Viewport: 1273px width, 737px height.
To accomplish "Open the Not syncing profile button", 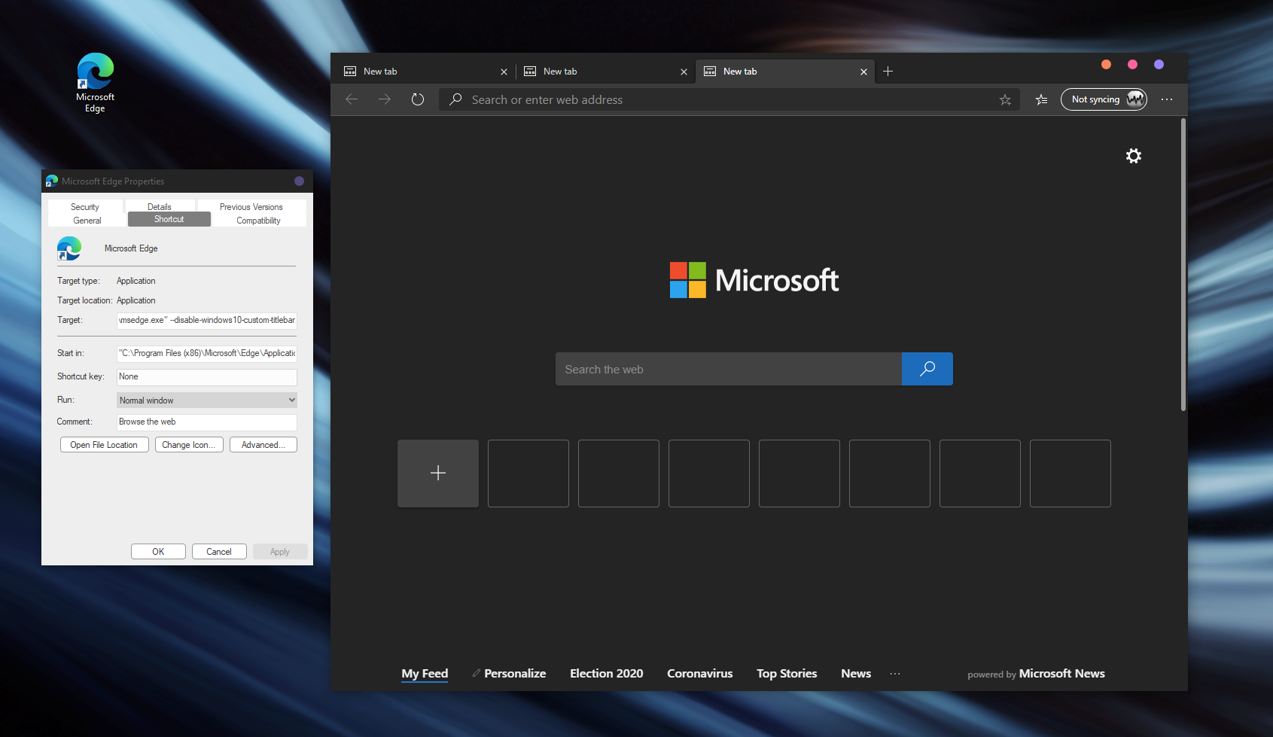I will point(1104,99).
